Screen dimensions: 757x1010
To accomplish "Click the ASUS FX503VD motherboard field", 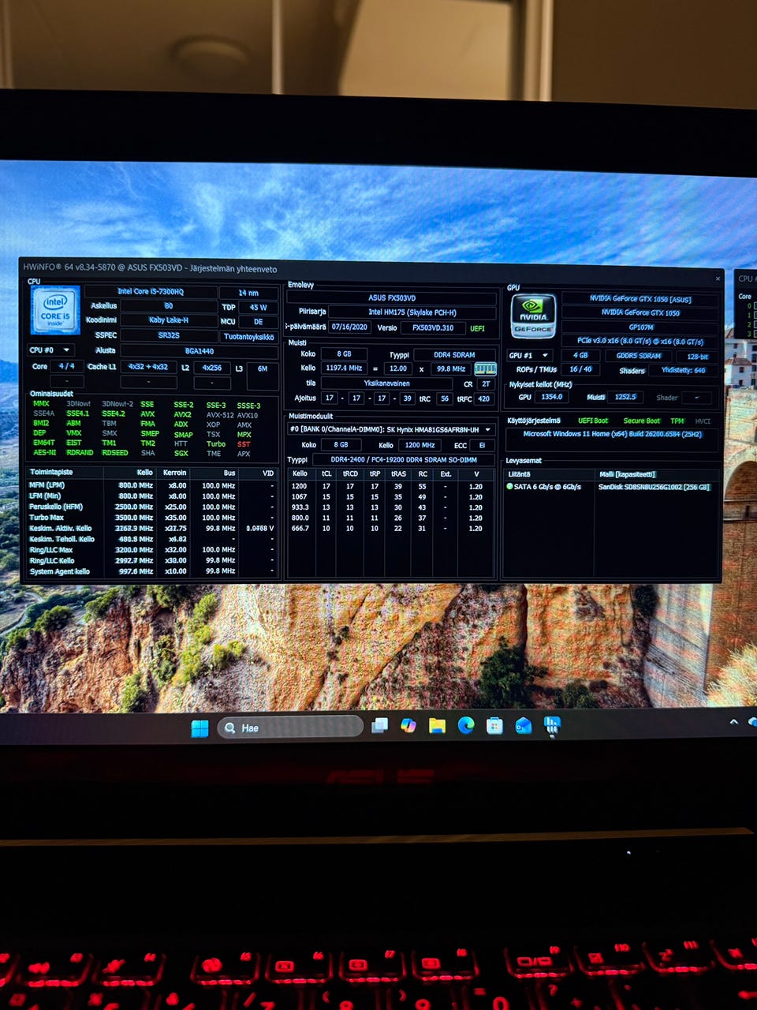I will click(392, 297).
